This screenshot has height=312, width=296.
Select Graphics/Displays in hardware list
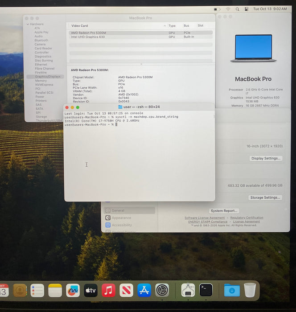[x=45, y=77]
